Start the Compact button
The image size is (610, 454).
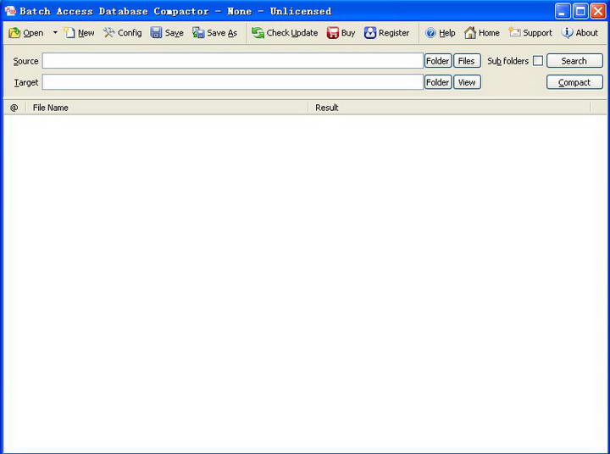tap(574, 82)
